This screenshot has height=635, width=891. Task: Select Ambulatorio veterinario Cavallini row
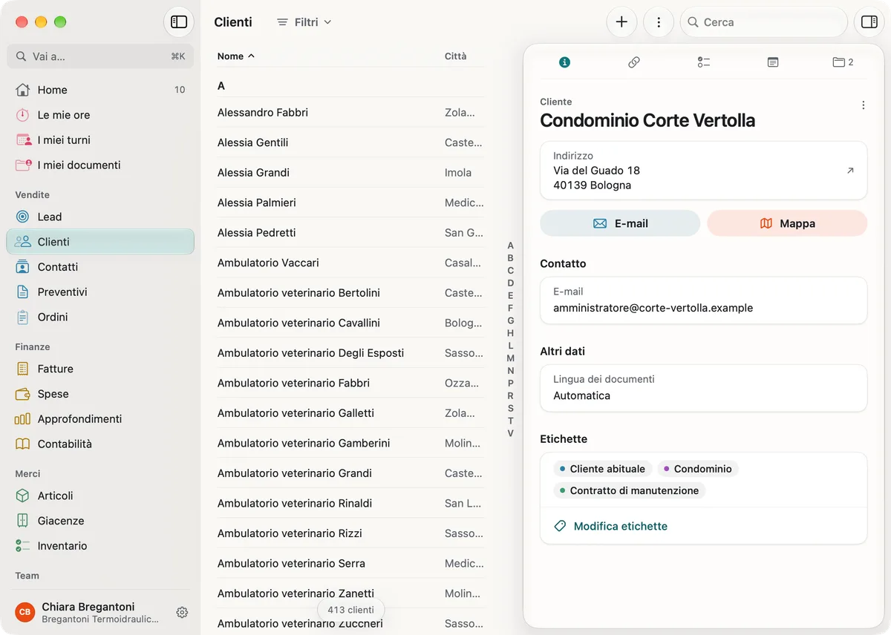[350, 323]
